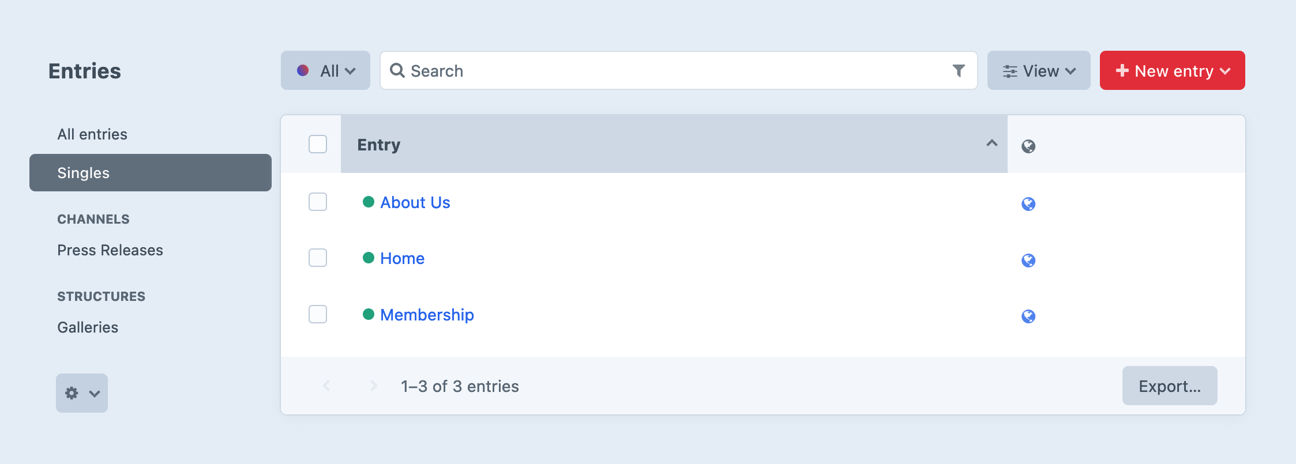
Task: Click the green status dot beside Home
Action: 369,258
